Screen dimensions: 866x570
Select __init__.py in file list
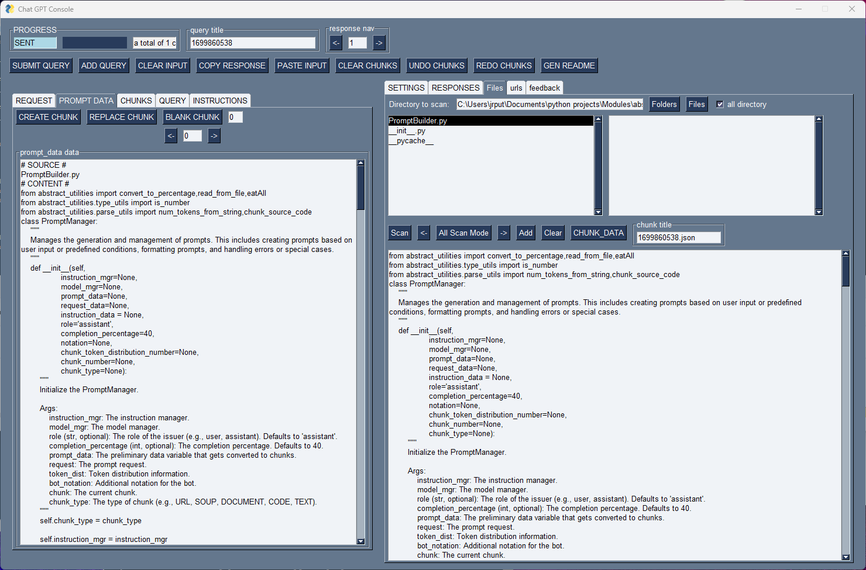(x=491, y=131)
